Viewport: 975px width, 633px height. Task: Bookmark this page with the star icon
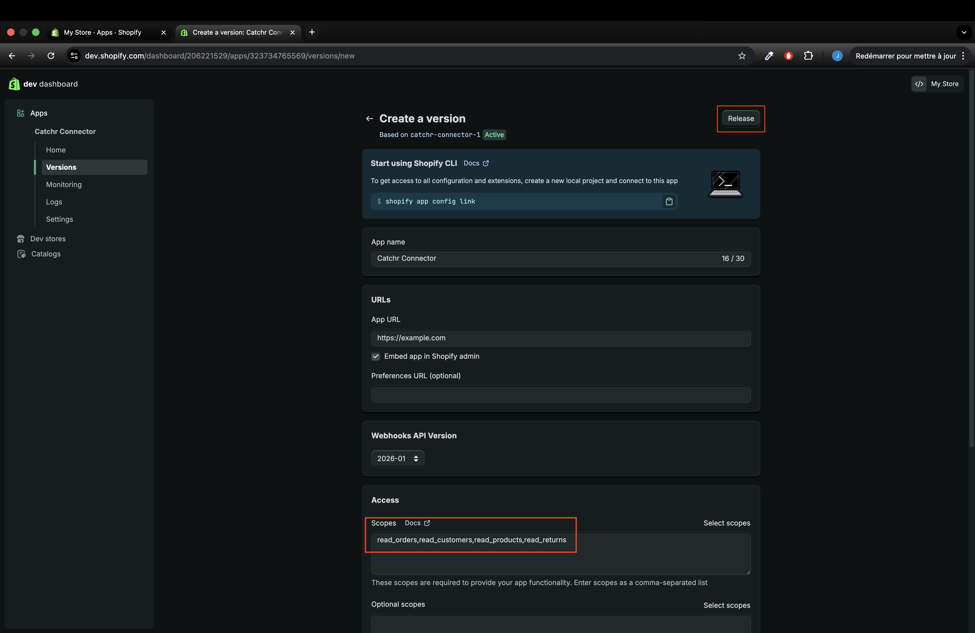point(742,56)
